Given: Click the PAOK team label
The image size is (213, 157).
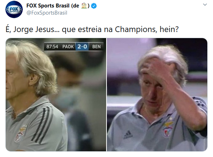Looking at the screenshot, I should pos(68,47).
